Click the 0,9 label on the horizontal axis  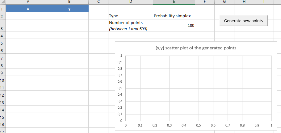coord(257,126)
